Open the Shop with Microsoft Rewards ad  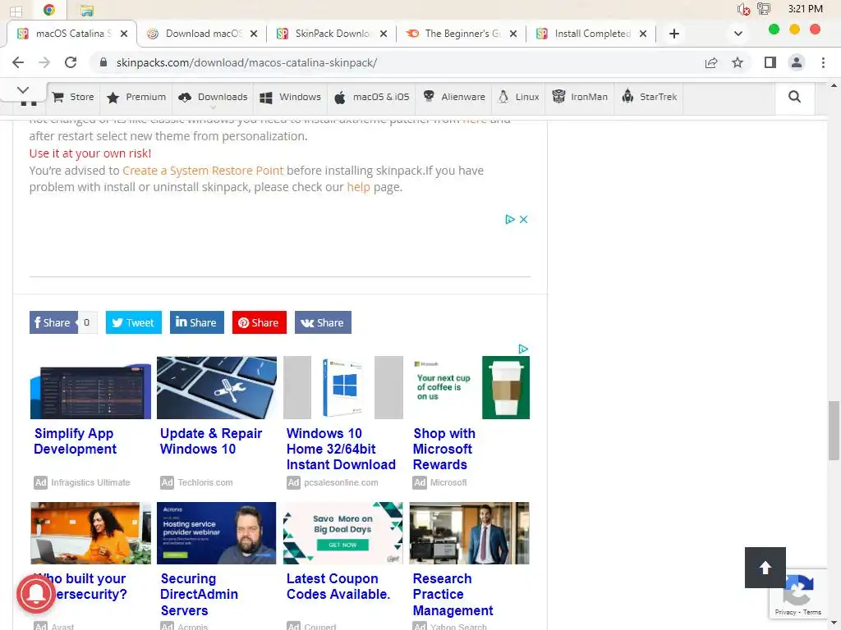coord(444,449)
